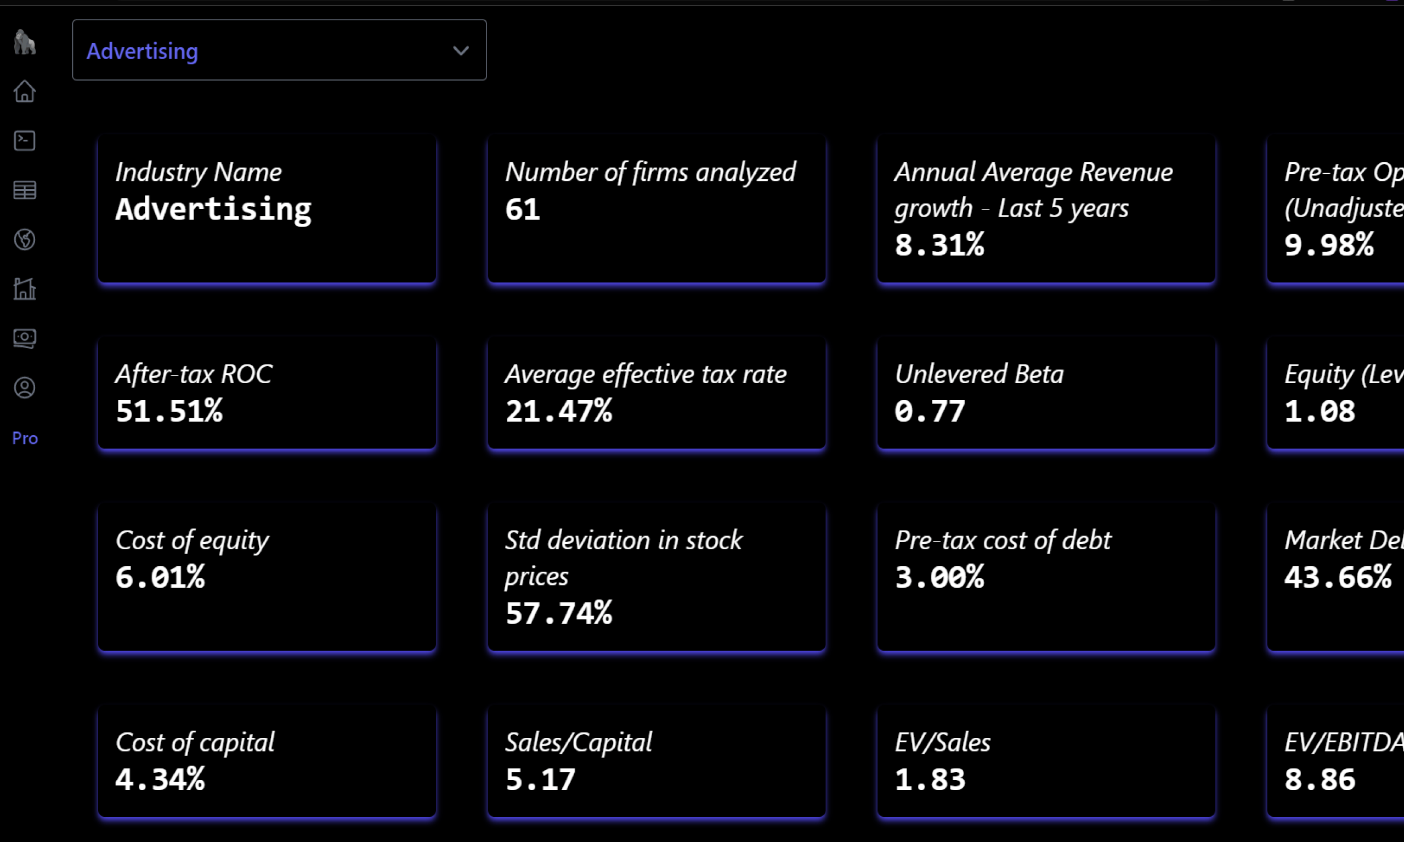Expand the Advertising industry dropdown chevron
This screenshot has width=1404, height=842.
tap(461, 50)
